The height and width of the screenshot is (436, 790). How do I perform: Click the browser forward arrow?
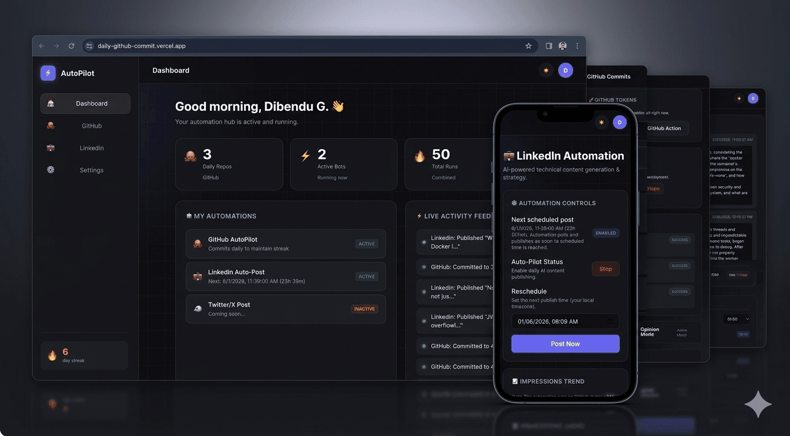coord(56,46)
